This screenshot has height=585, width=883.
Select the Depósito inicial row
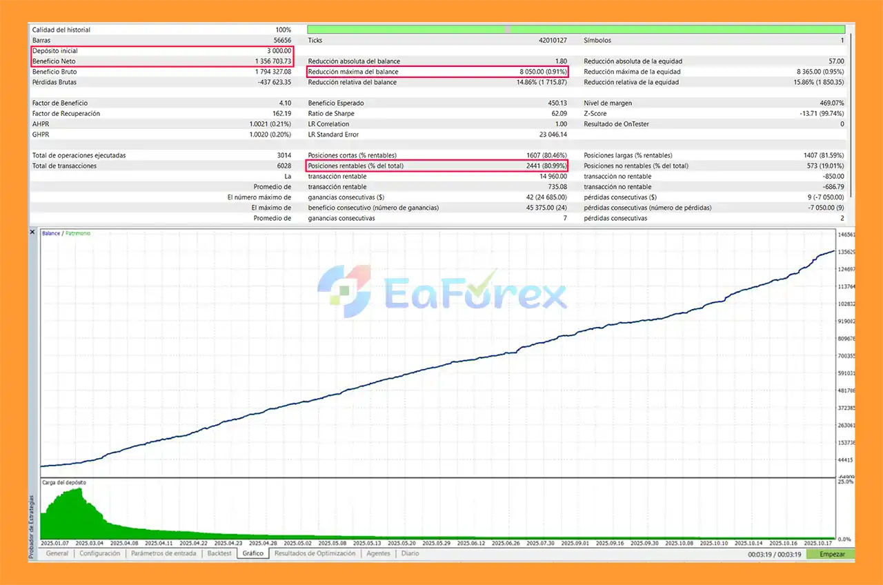[x=162, y=51]
